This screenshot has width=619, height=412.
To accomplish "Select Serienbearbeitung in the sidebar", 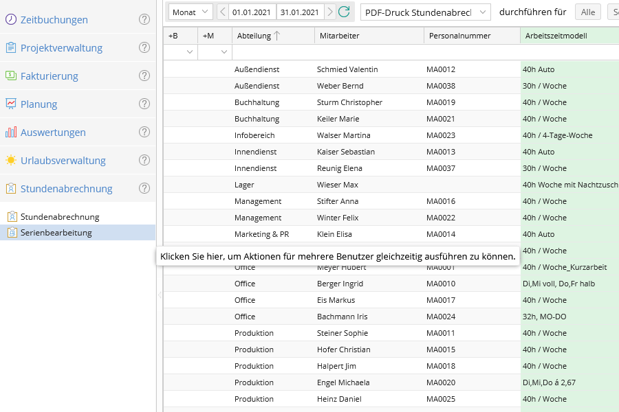I will (x=56, y=233).
